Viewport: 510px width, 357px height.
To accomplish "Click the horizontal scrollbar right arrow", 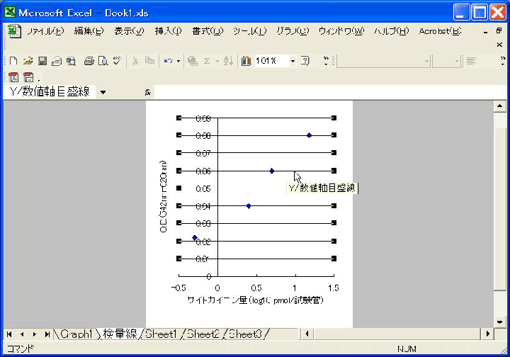I will click(x=487, y=334).
